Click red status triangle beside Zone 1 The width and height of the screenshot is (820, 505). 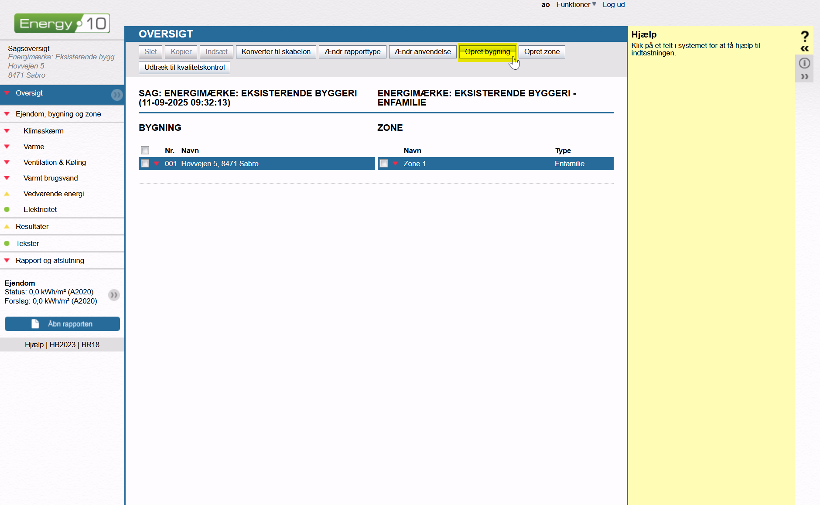(x=395, y=164)
